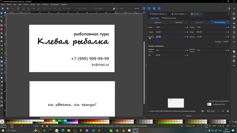Click the Paste icon in command bar

(234, 61)
